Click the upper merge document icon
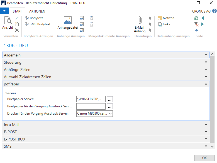This screenshot has height=163, width=217. click(x=92, y=18)
